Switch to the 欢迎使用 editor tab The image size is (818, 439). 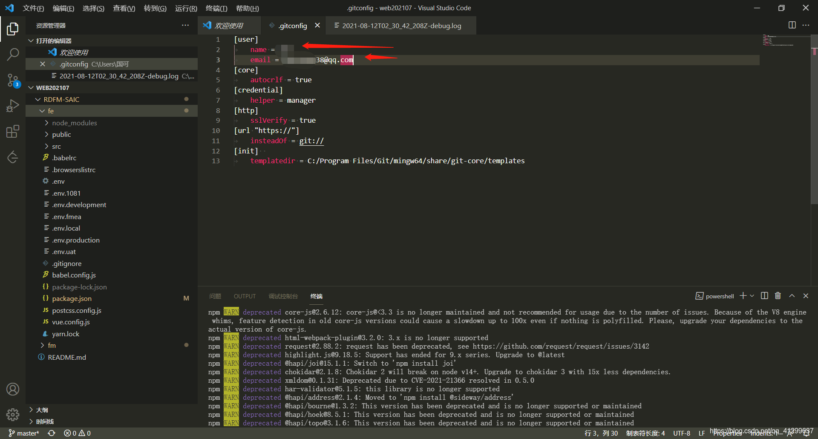[x=229, y=26]
